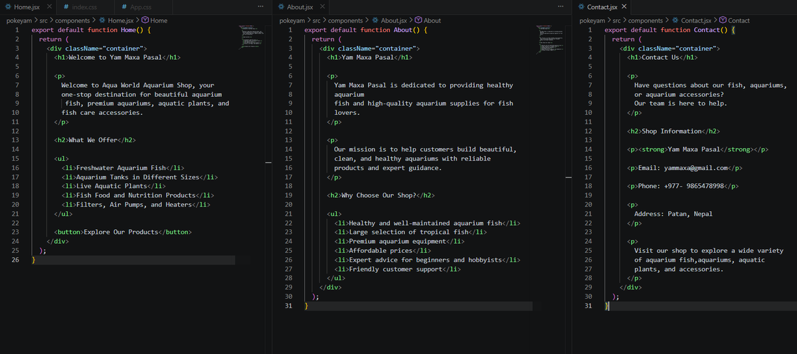797x354 pixels.
Task: Click 'Aquarium Tanks in Different Sizes' list item
Action: [139, 177]
